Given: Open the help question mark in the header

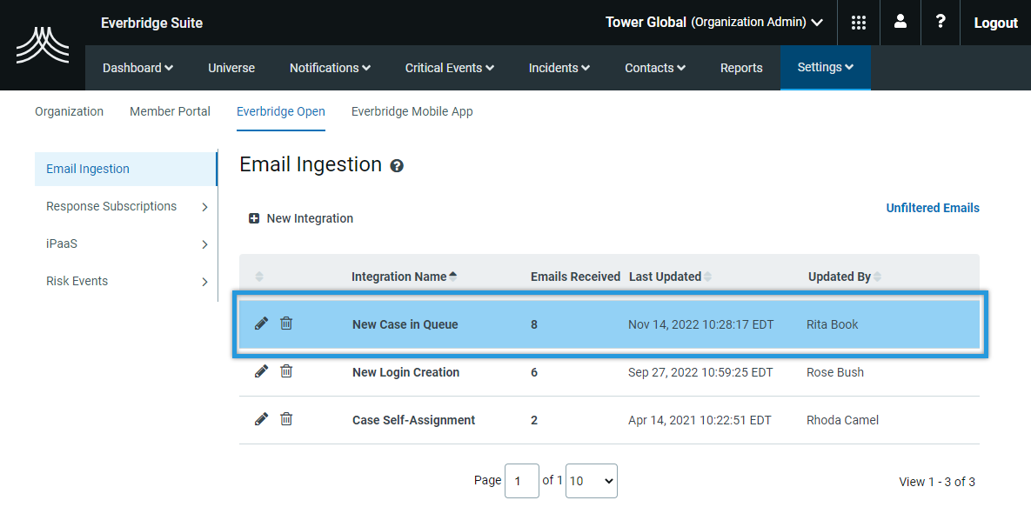Looking at the screenshot, I should coord(941,23).
